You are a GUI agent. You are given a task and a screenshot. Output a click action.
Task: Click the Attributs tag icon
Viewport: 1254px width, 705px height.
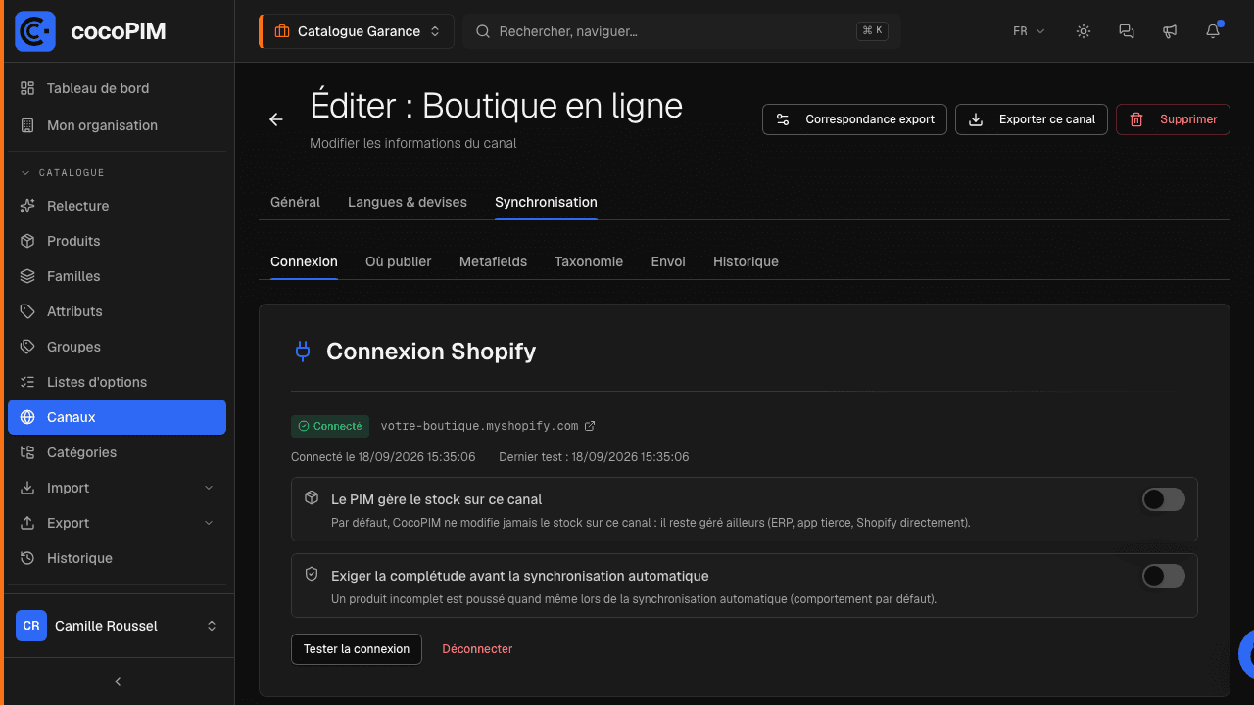27,311
